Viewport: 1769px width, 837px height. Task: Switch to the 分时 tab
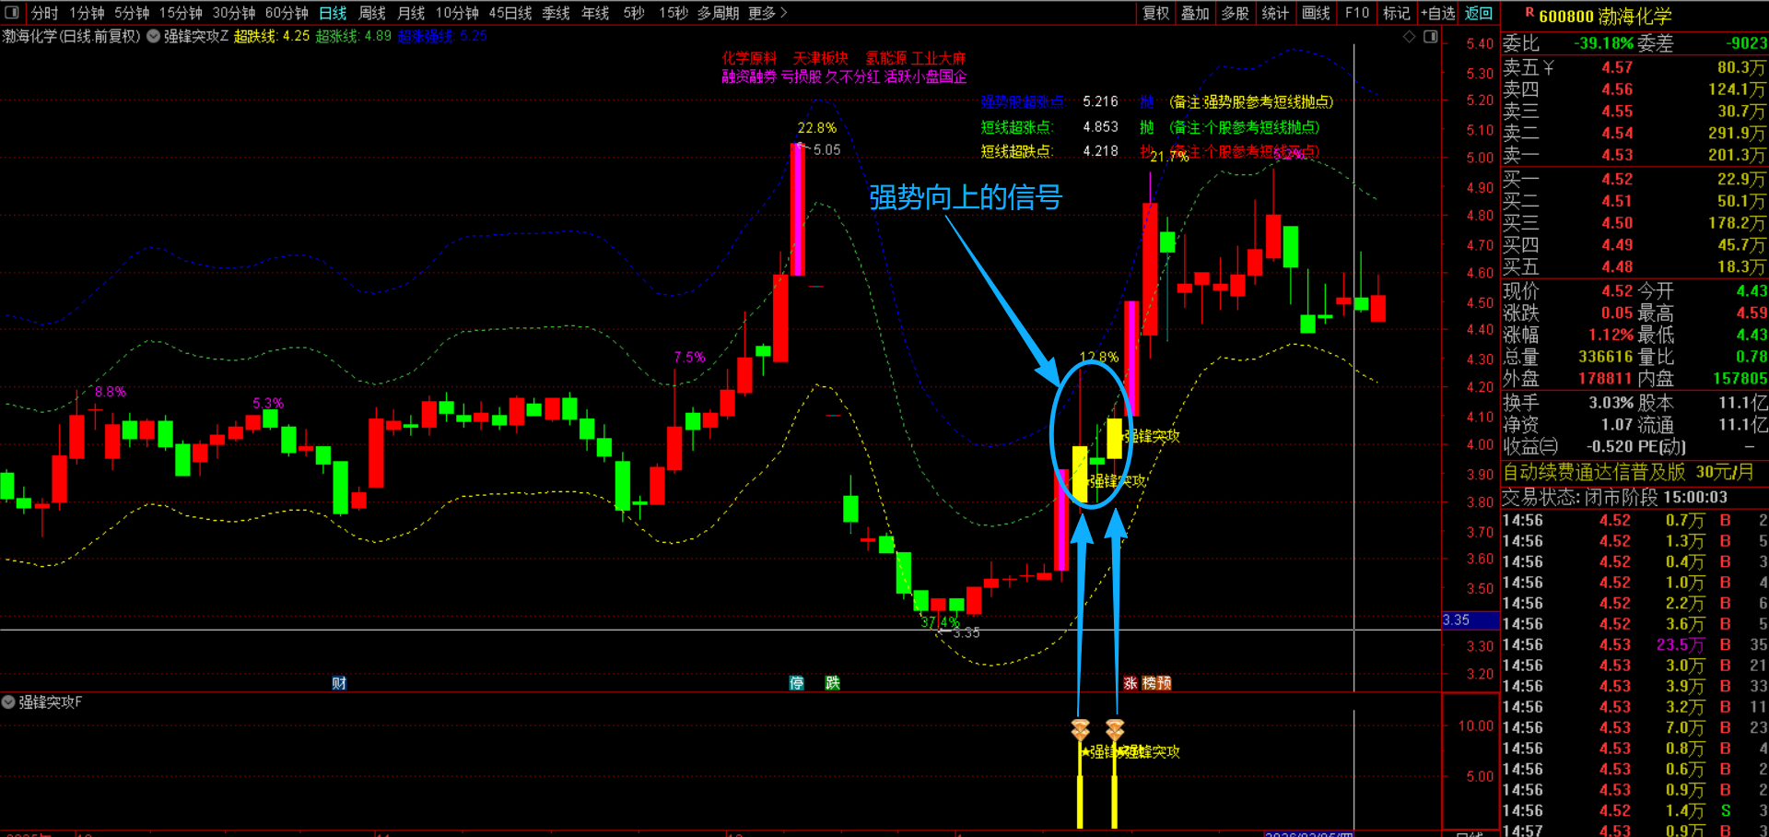coord(44,13)
